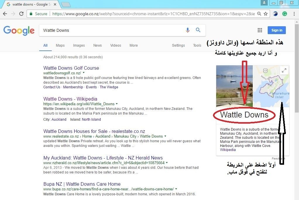Switch to the Images search tab
299x200 pixels.
79,45
